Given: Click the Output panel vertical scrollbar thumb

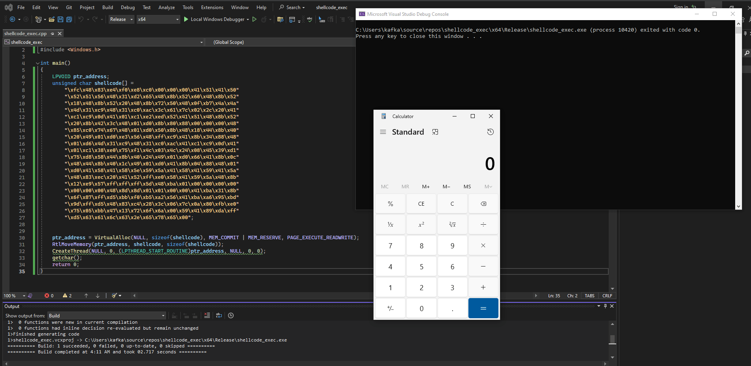Looking at the screenshot, I should pos(612,340).
